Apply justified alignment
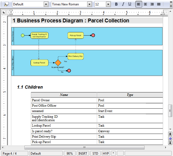This screenshot has width=173, height=156. click(x=159, y=4)
